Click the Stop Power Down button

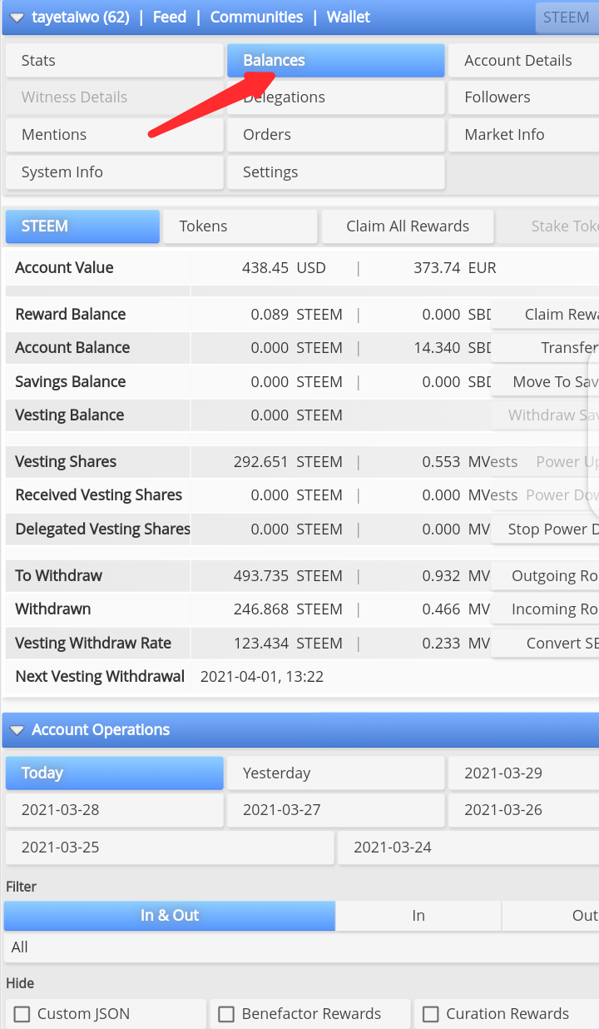pos(545,529)
